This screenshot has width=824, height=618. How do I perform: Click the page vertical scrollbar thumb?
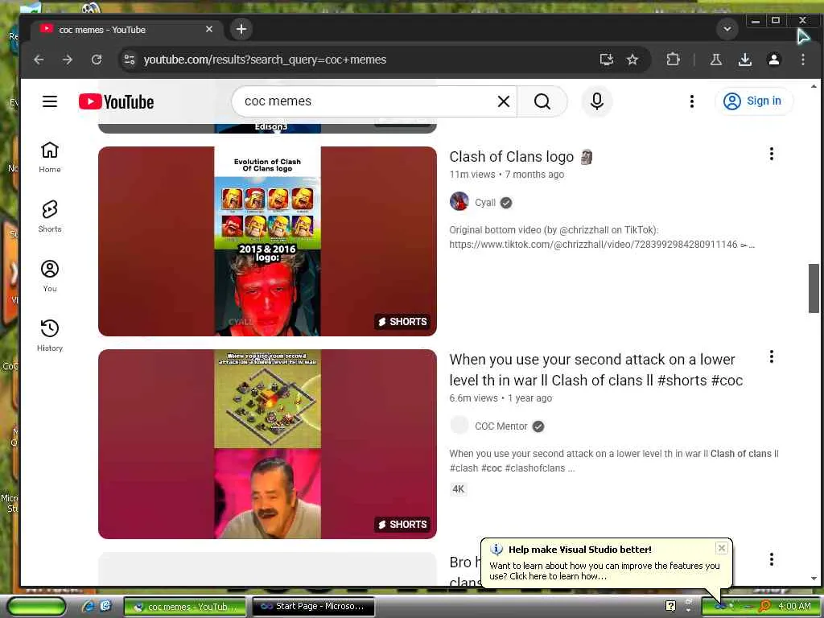[814, 288]
